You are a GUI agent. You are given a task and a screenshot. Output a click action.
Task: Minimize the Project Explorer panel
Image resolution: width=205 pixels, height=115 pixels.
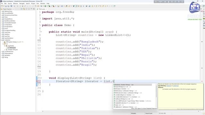[31, 9]
